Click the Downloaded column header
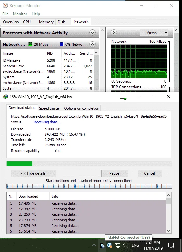This screenshot has width=182, height=252. tap(33, 196)
